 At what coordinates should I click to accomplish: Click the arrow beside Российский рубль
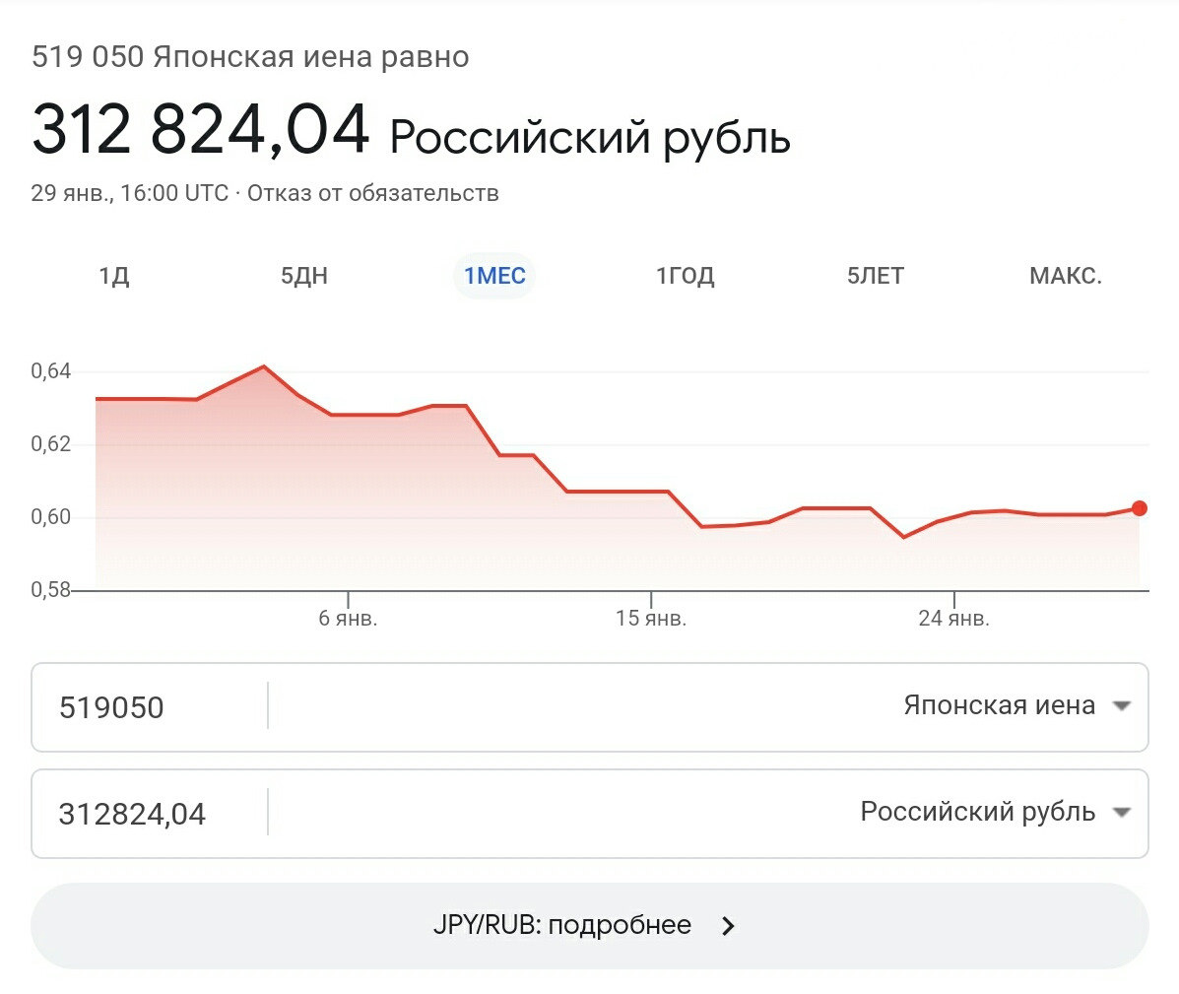[x=1121, y=813]
